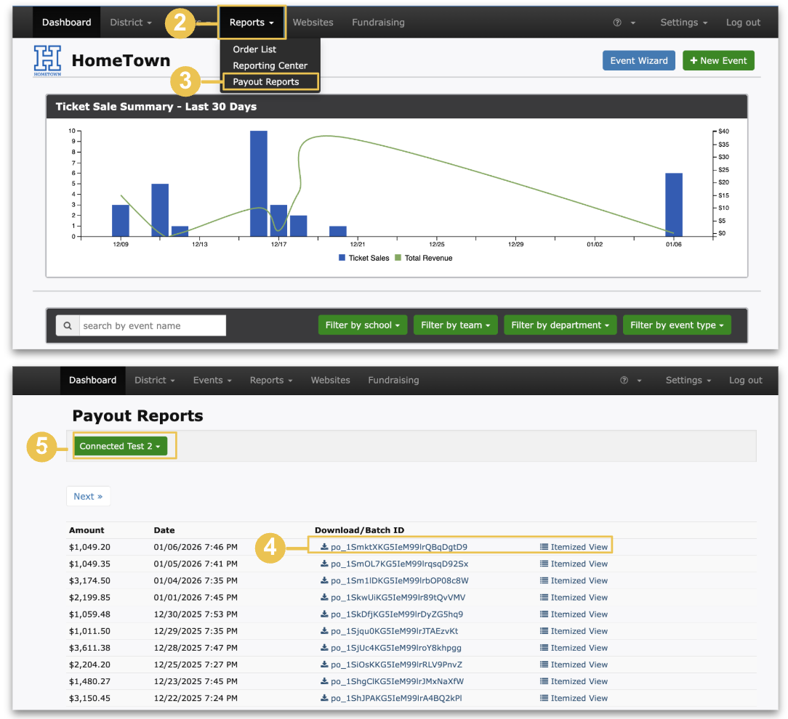Click the HomeTown school logo icon
788x719 pixels.
click(x=47, y=61)
